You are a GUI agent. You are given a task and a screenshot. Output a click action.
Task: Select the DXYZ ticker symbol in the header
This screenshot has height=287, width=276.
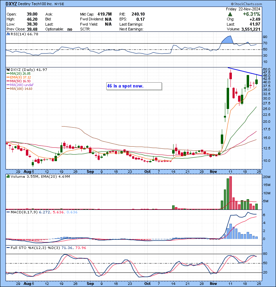[x=11, y=4]
